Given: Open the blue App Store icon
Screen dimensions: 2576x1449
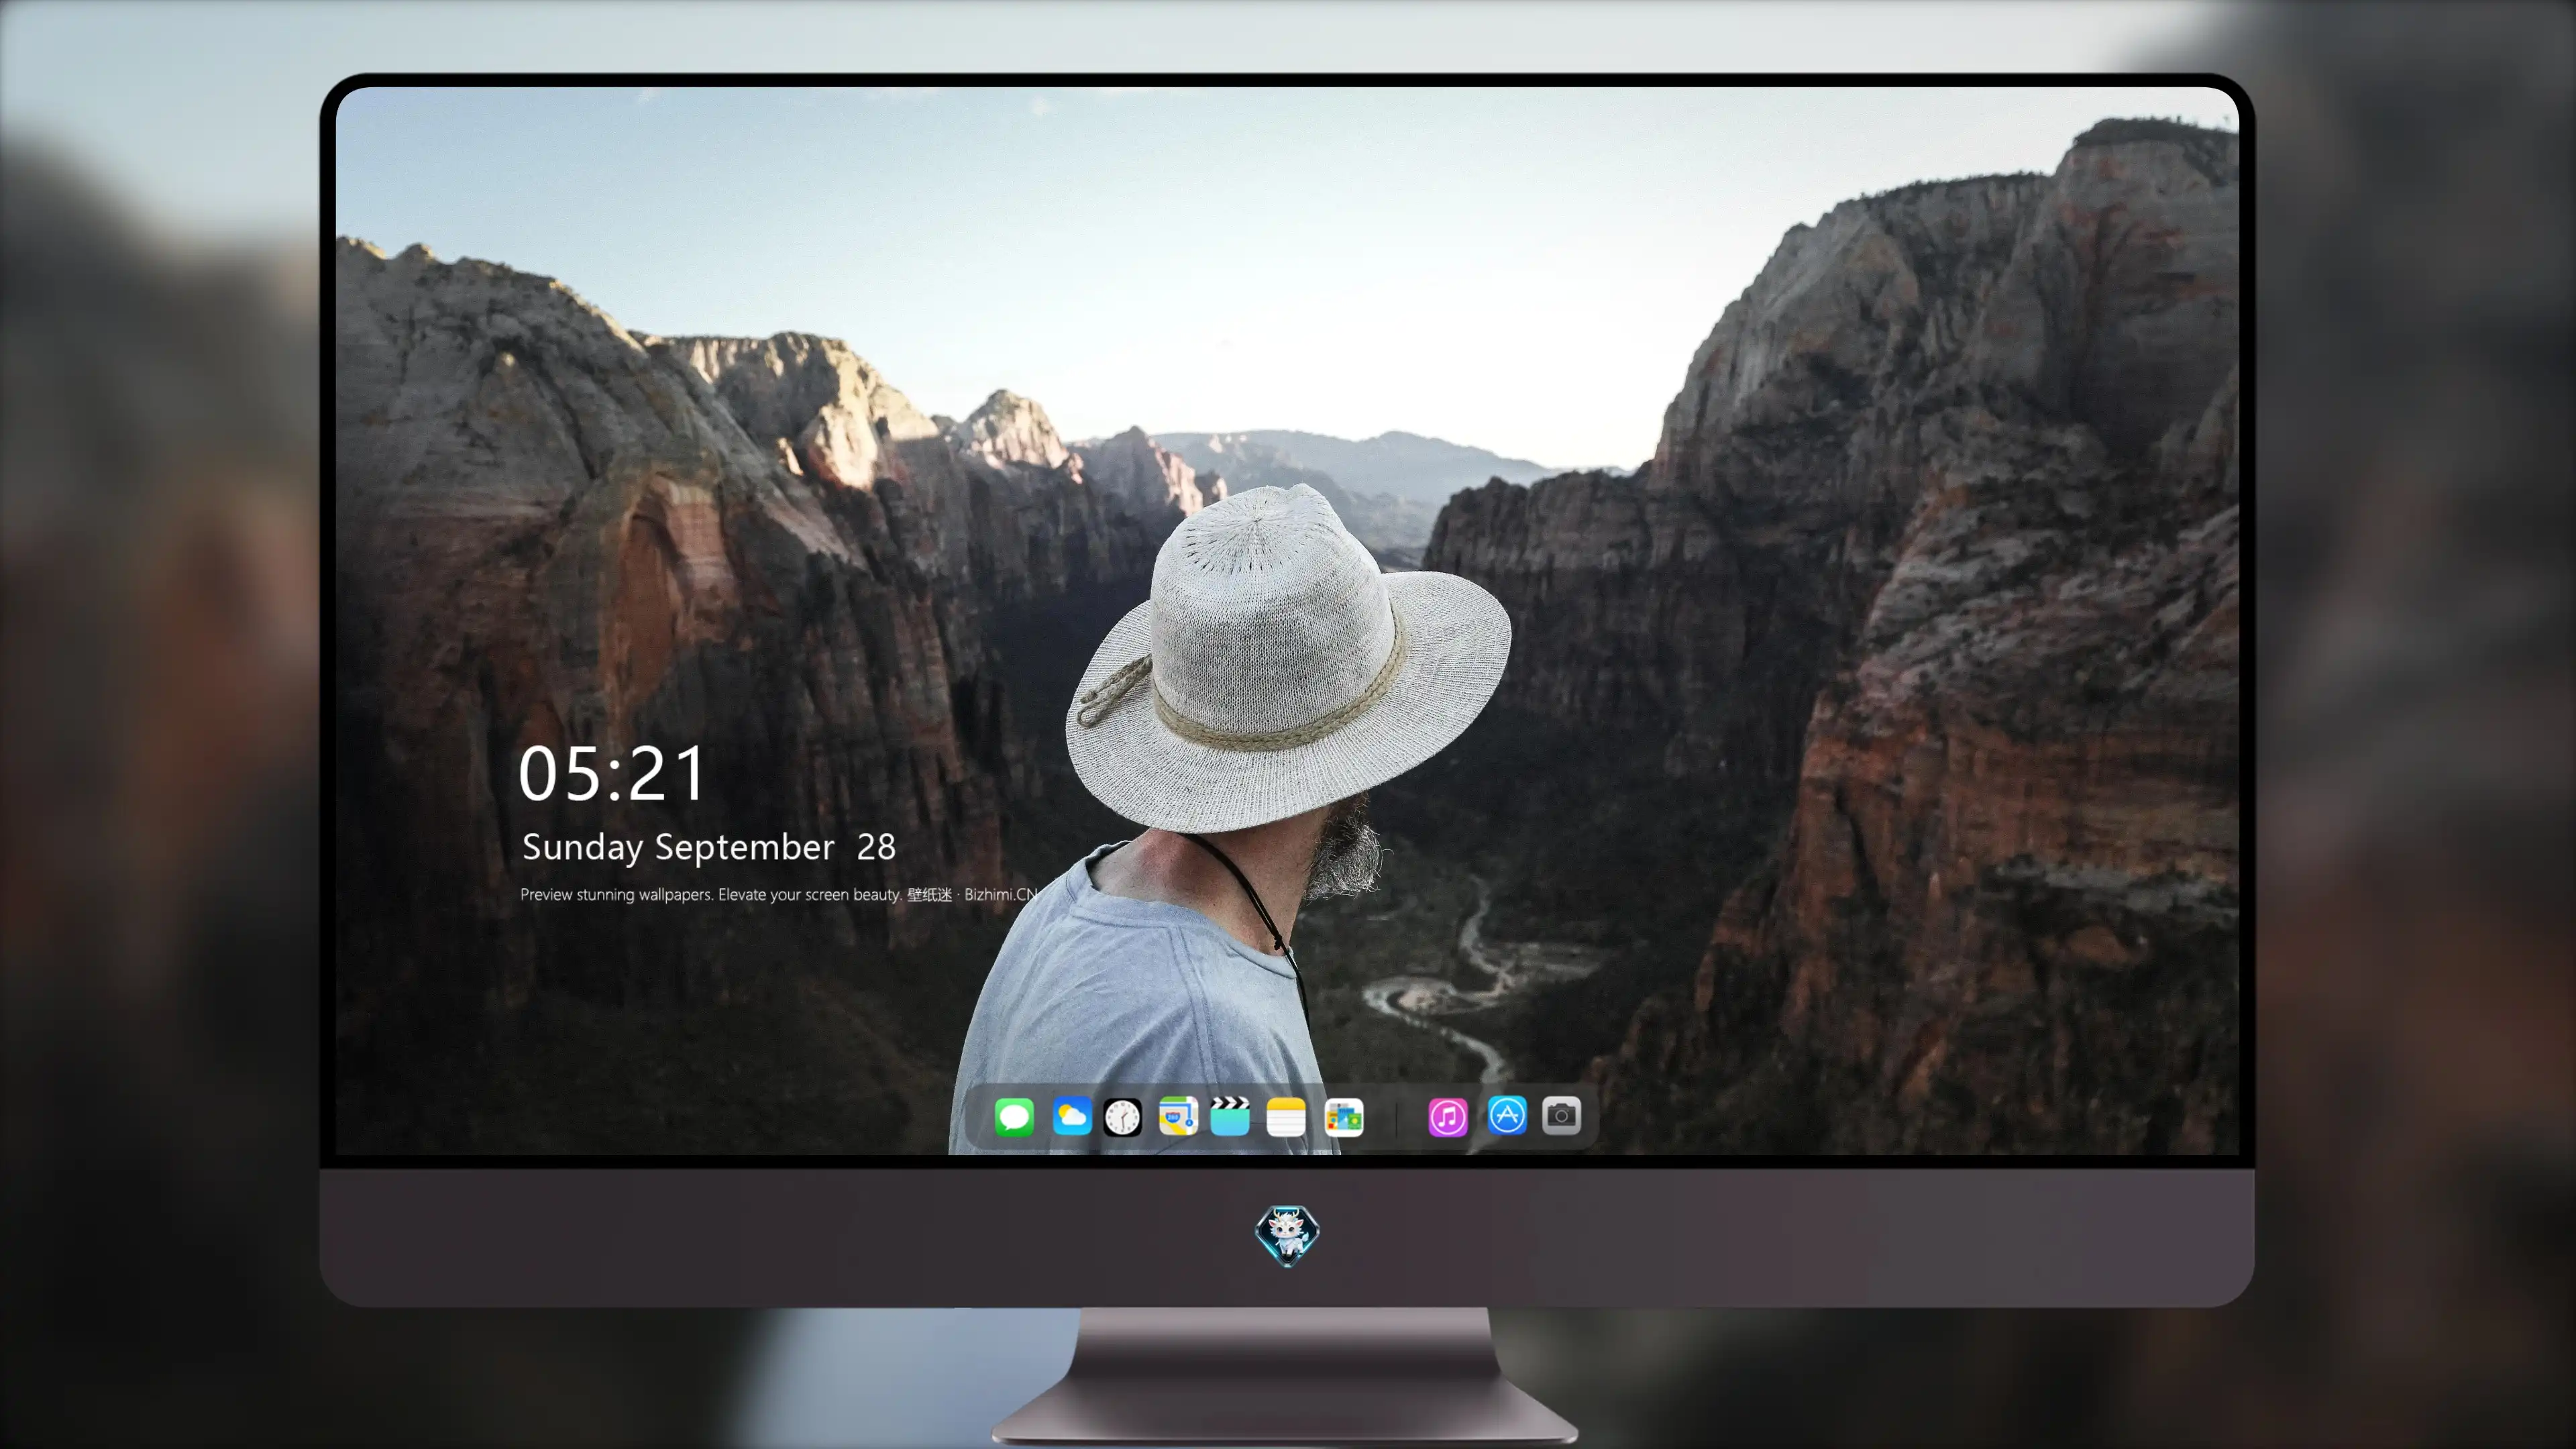Looking at the screenshot, I should [x=1507, y=1115].
